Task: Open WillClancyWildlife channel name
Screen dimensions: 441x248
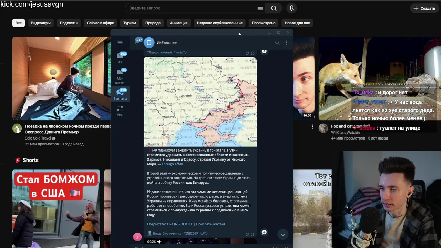Action: [x=346, y=133]
